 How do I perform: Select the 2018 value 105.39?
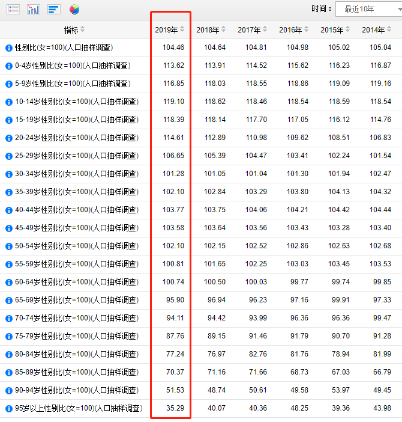click(x=215, y=156)
